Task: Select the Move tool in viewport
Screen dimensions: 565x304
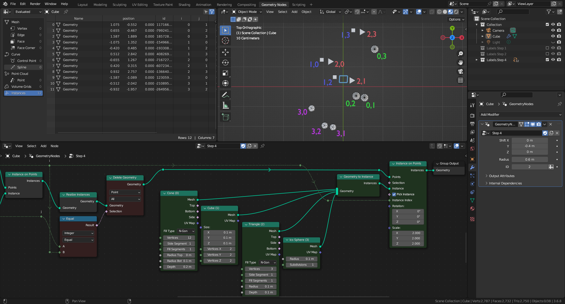Action: click(225, 52)
